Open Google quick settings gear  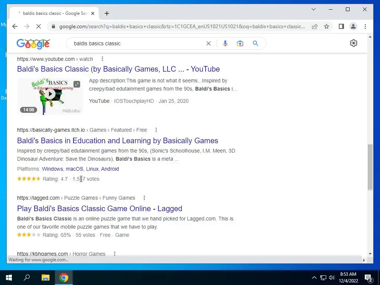click(354, 43)
